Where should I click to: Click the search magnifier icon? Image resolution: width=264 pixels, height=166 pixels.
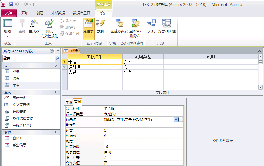58,58
